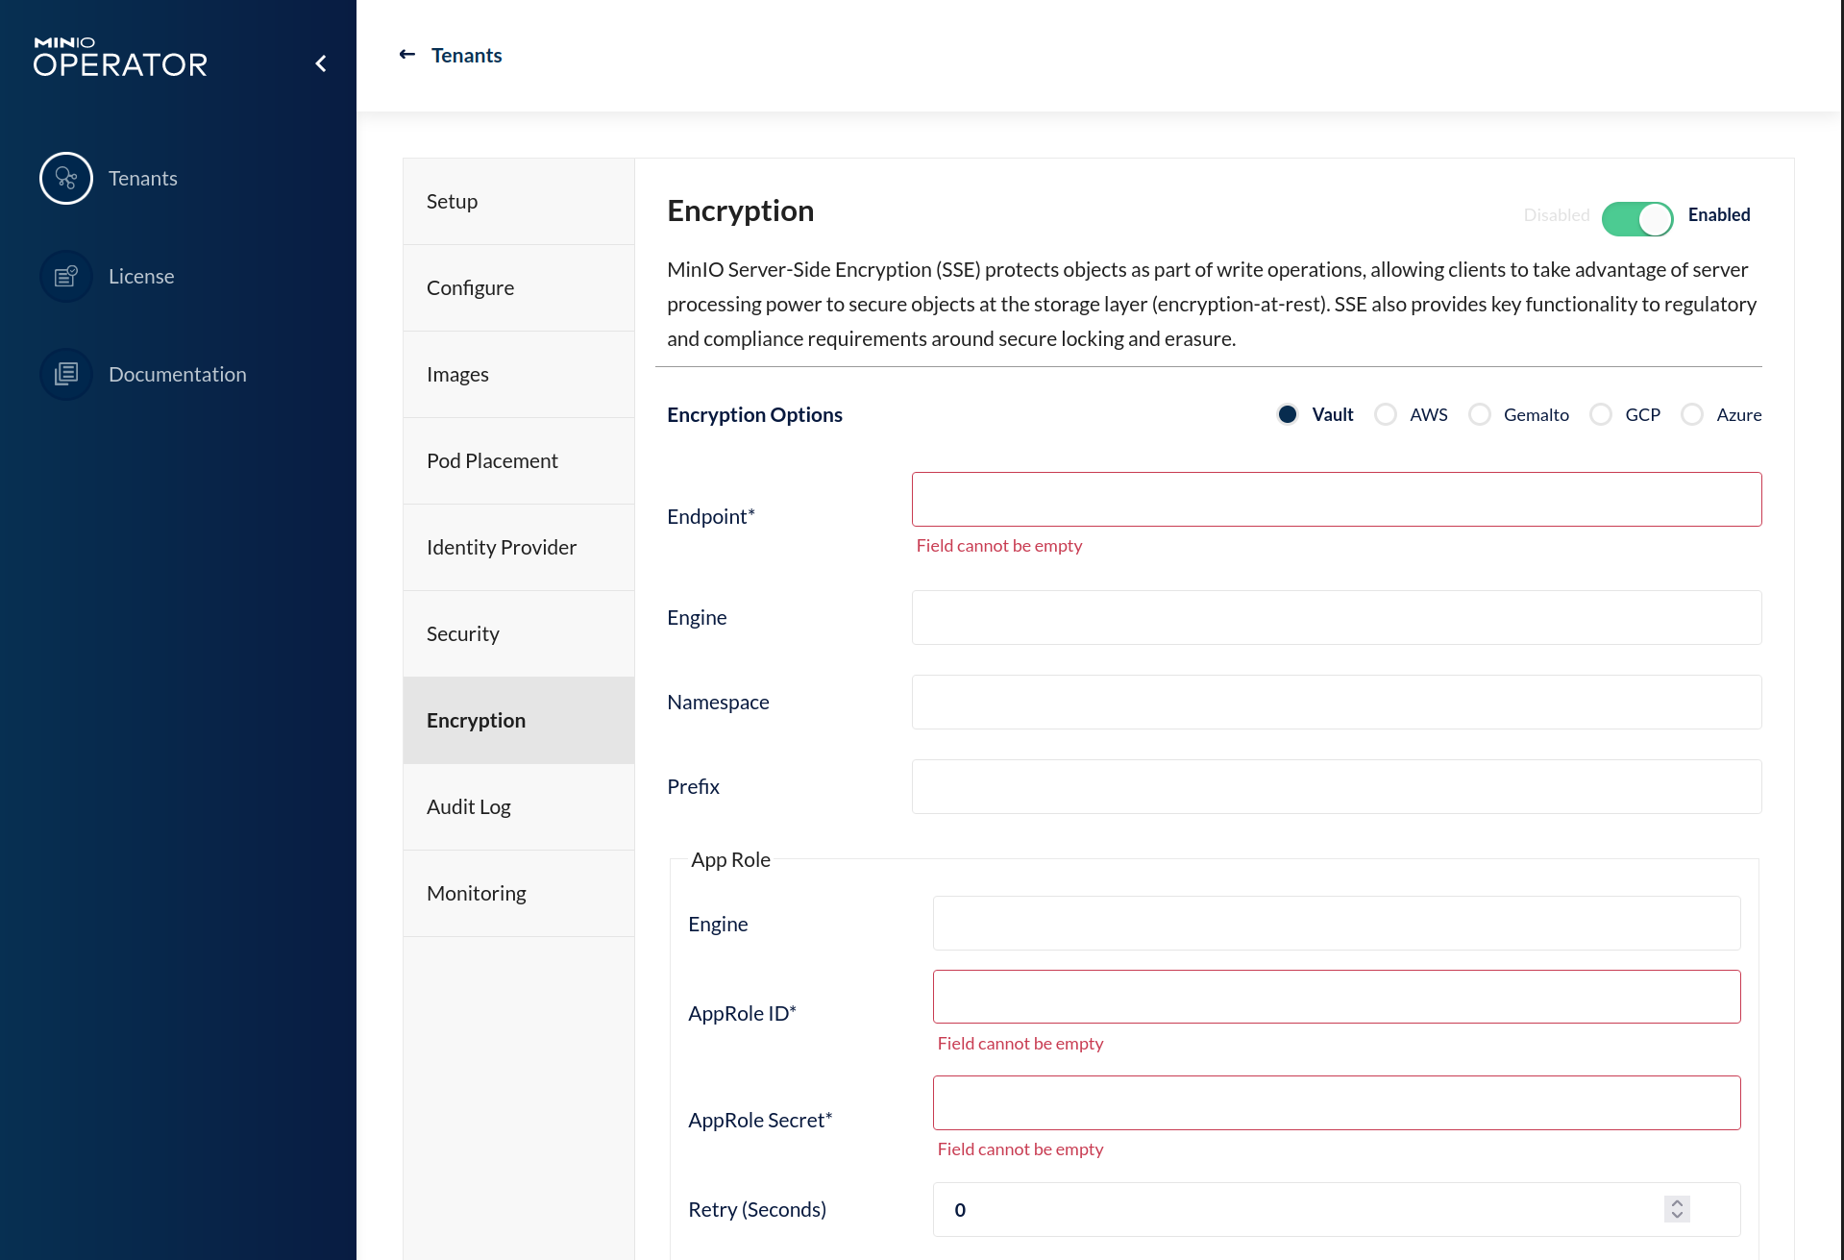Viewport: 1844px width, 1260px height.
Task: Open the License page icon
Action: click(65, 277)
